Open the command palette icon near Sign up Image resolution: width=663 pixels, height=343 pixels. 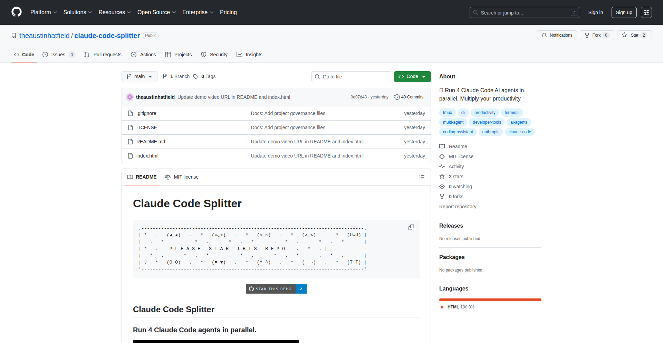646,12
